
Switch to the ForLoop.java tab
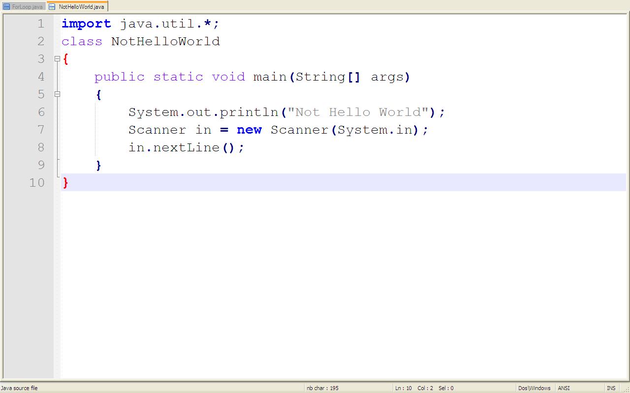23,7
